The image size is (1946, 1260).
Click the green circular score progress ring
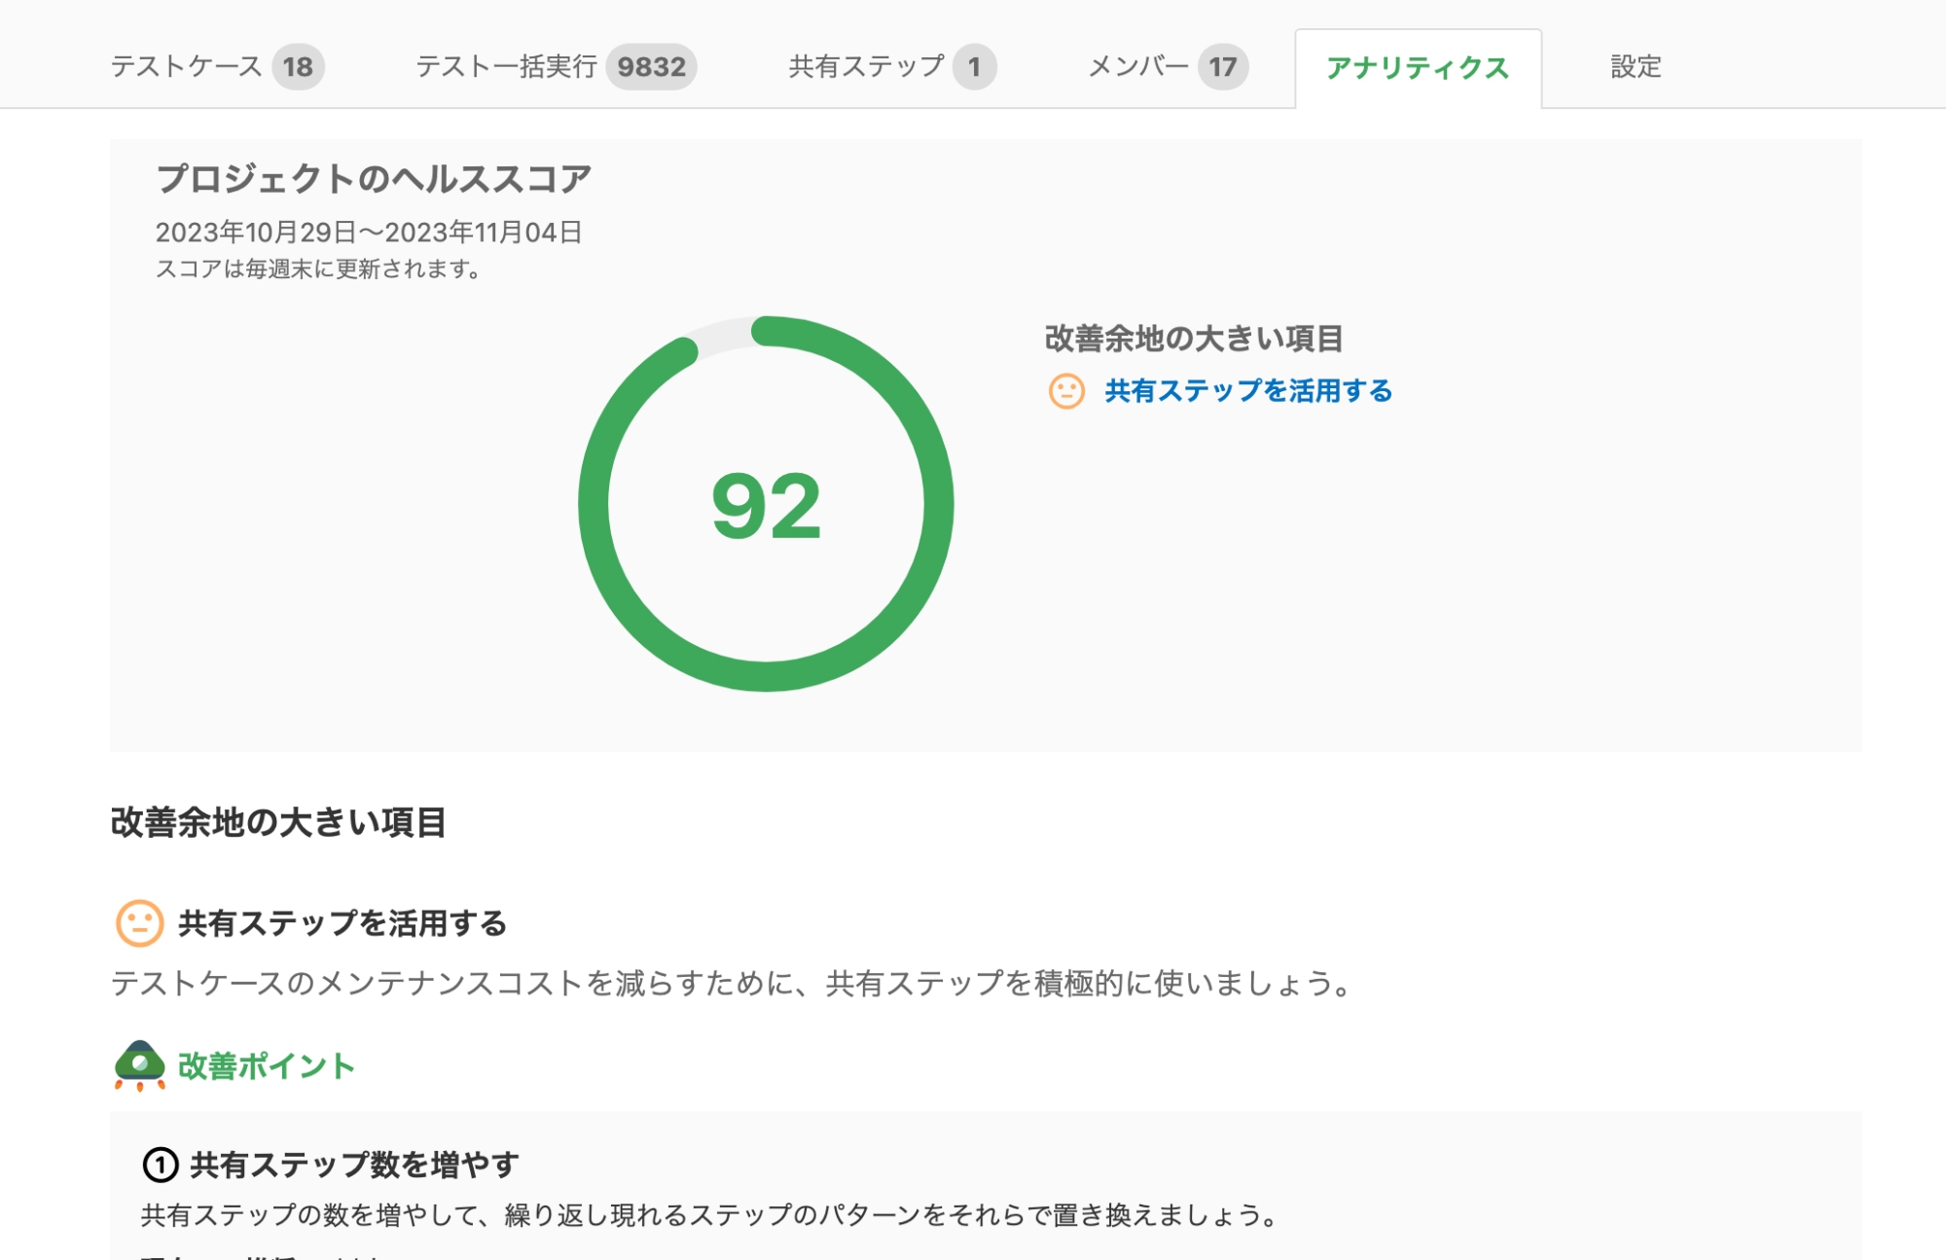point(938,506)
